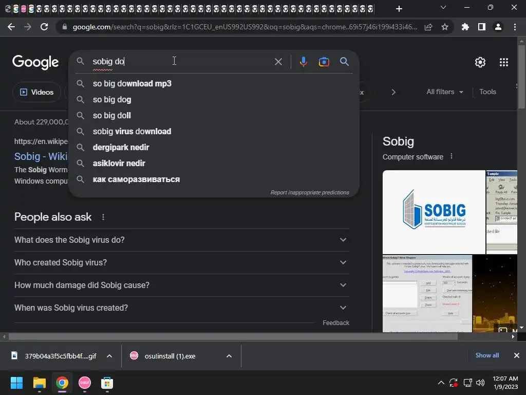This screenshot has height=395, width=526.
Task: Open new tab with plus button
Action: (399, 9)
